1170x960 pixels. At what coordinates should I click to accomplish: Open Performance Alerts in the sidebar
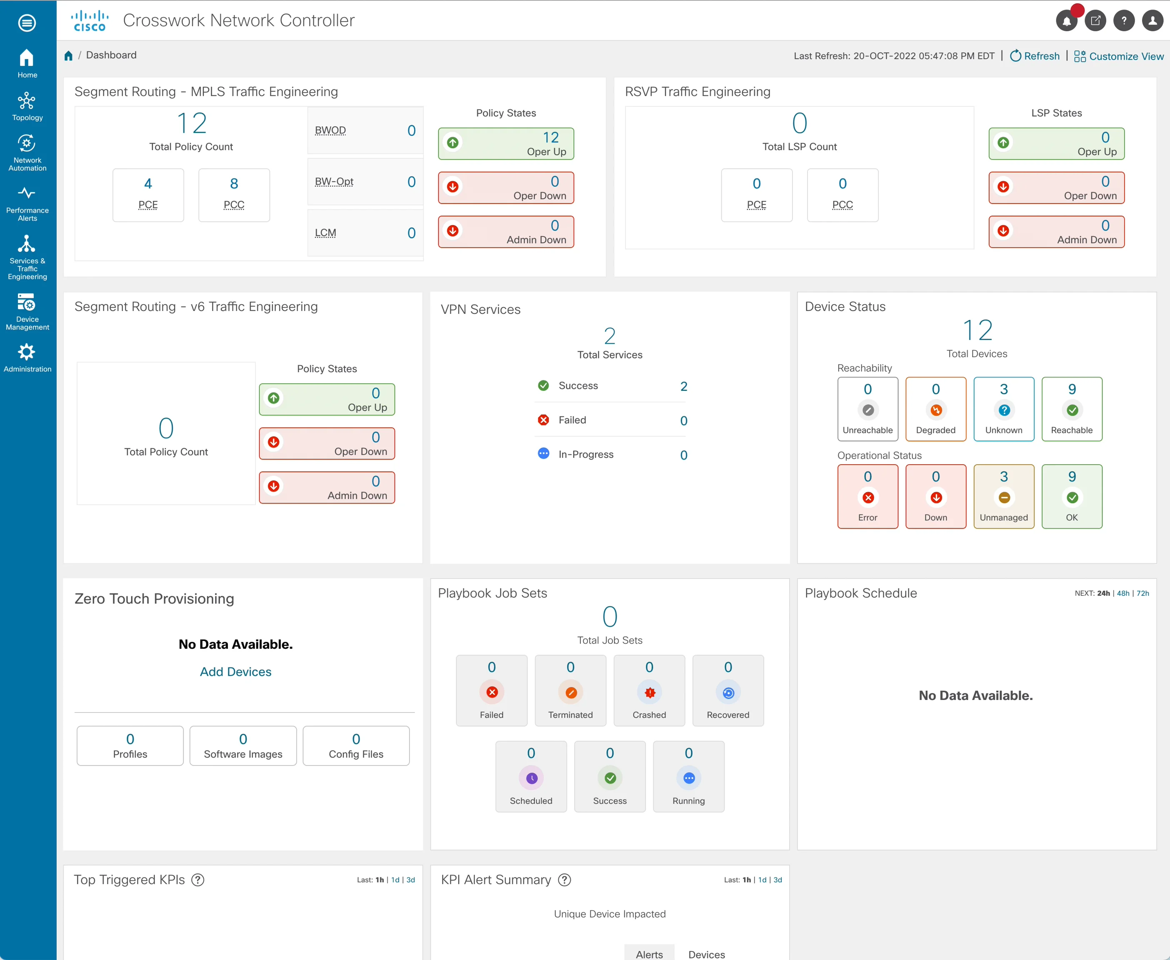27,204
